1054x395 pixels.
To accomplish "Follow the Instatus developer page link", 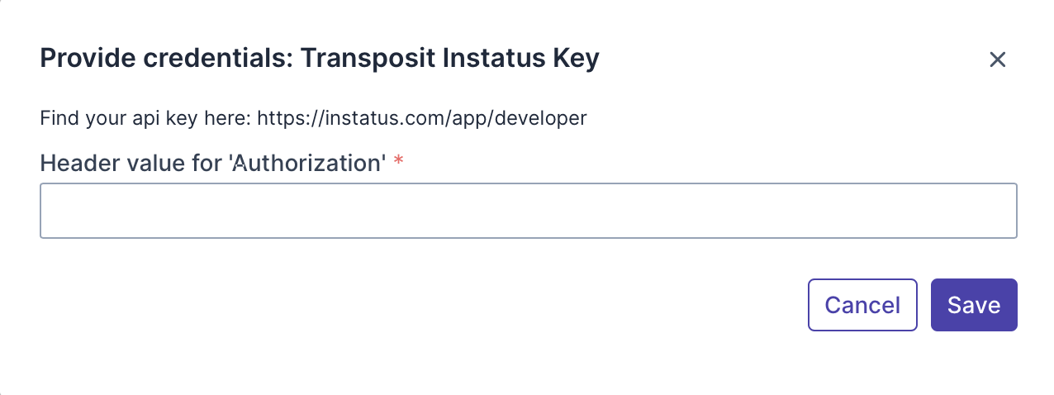I will point(421,118).
